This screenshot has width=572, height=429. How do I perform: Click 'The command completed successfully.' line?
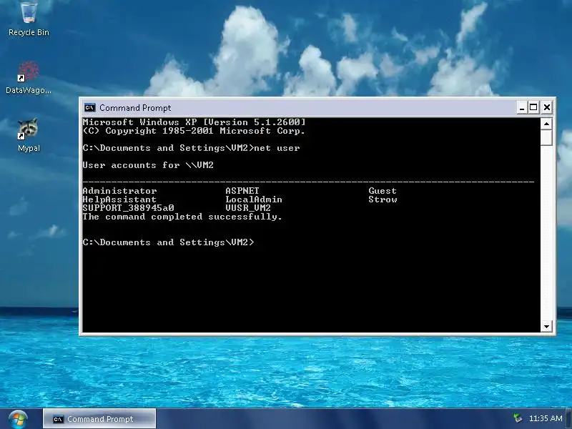click(x=182, y=217)
